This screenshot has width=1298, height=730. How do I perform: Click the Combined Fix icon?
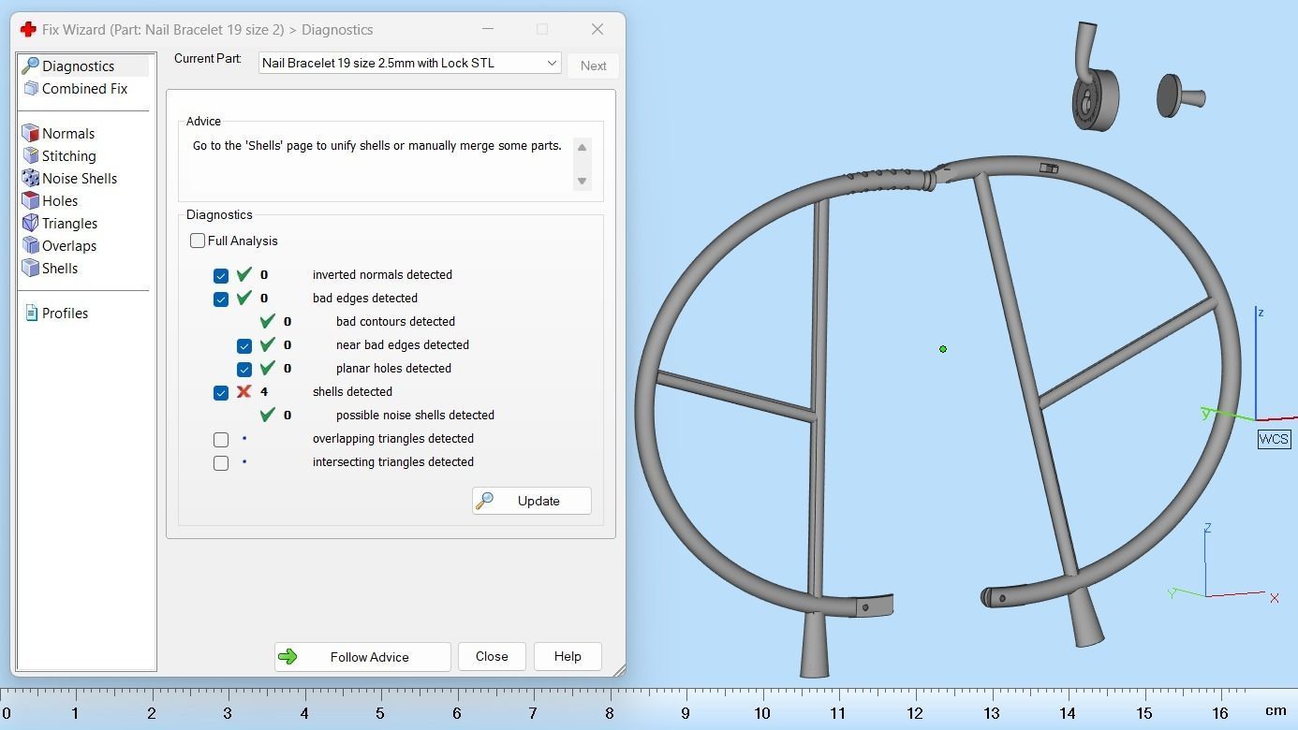coord(30,88)
